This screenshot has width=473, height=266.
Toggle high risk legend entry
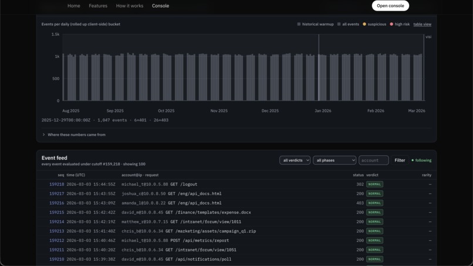tap(400, 24)
